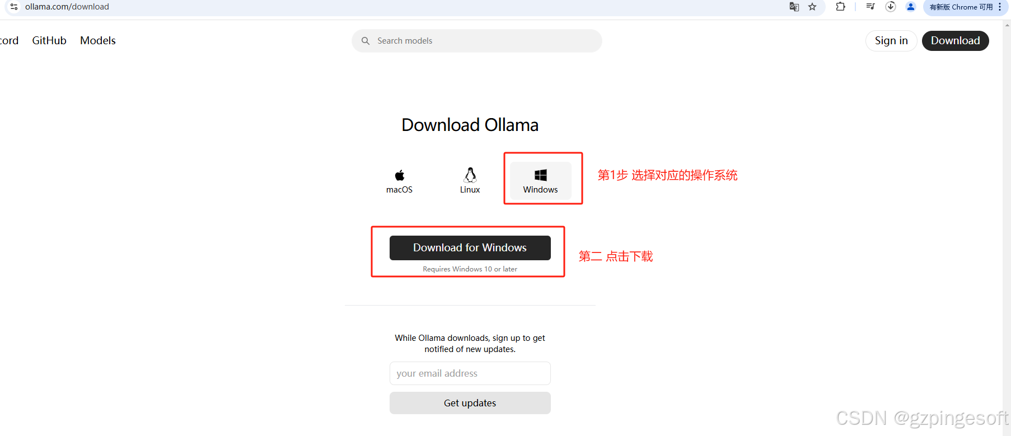Open the Chrome three-dot menu
The height and width of the screenshot is (436, 1011).
click(x=1000, y=7)
